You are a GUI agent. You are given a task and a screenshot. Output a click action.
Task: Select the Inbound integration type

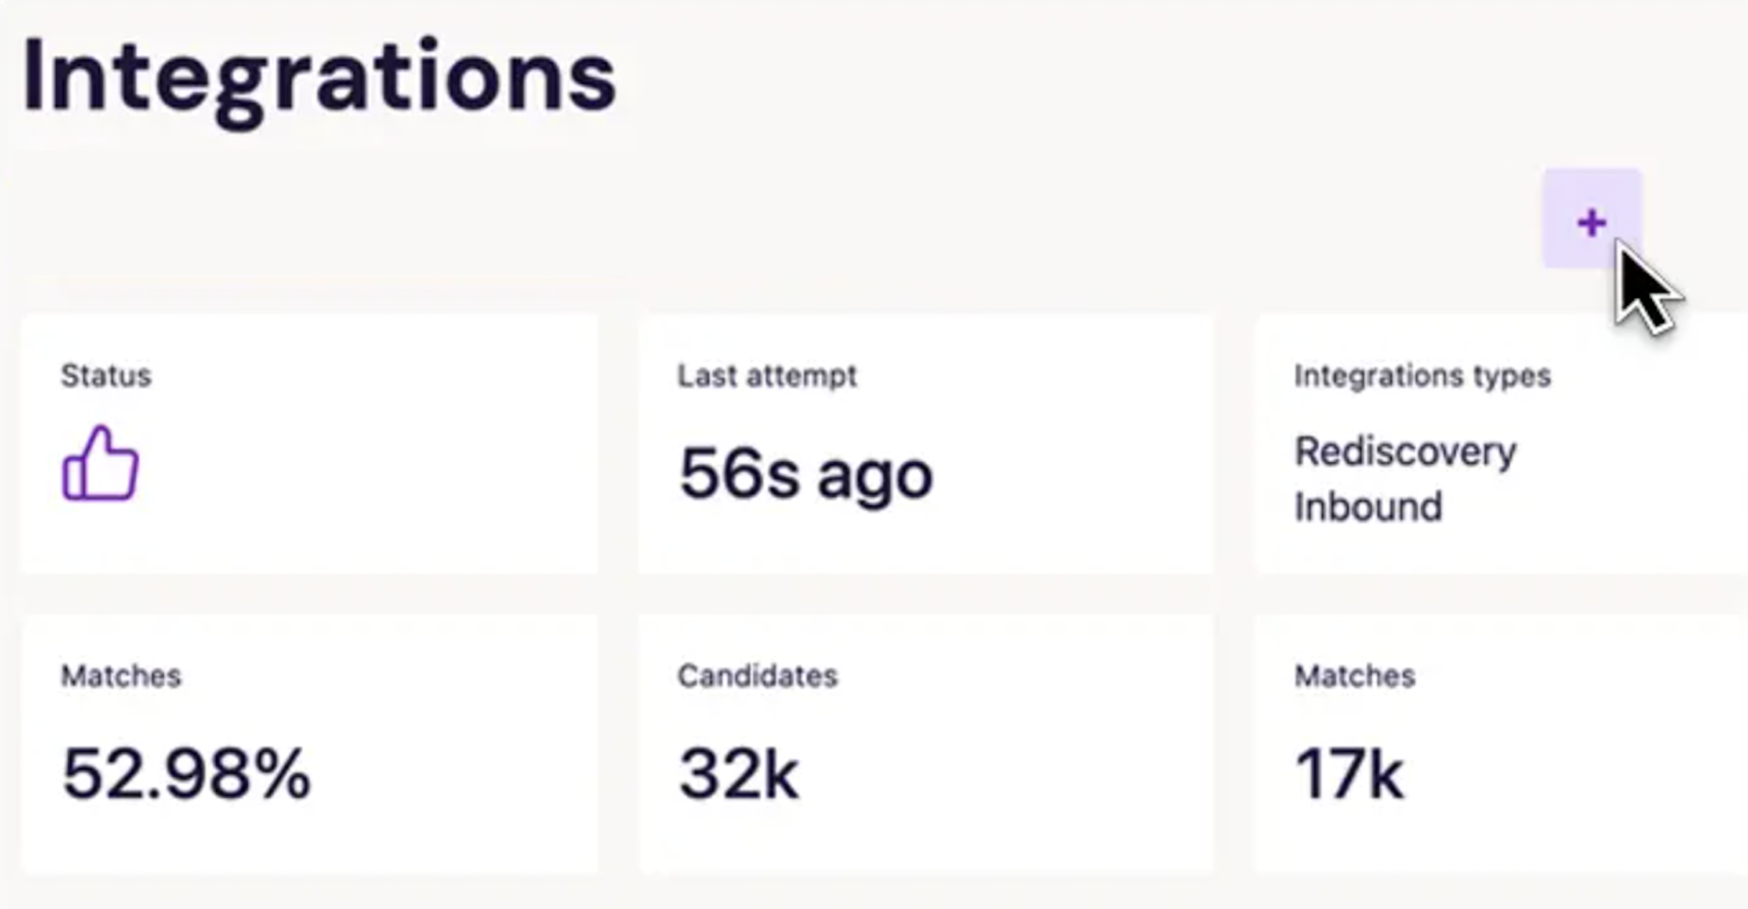[x=1368, y=507]
